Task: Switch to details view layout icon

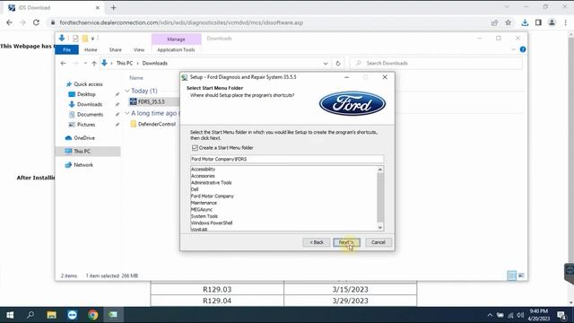Action: point(512,275)
